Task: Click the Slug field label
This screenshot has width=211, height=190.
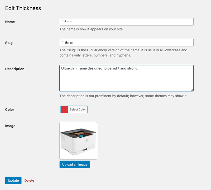Action: tap(9, 43)
